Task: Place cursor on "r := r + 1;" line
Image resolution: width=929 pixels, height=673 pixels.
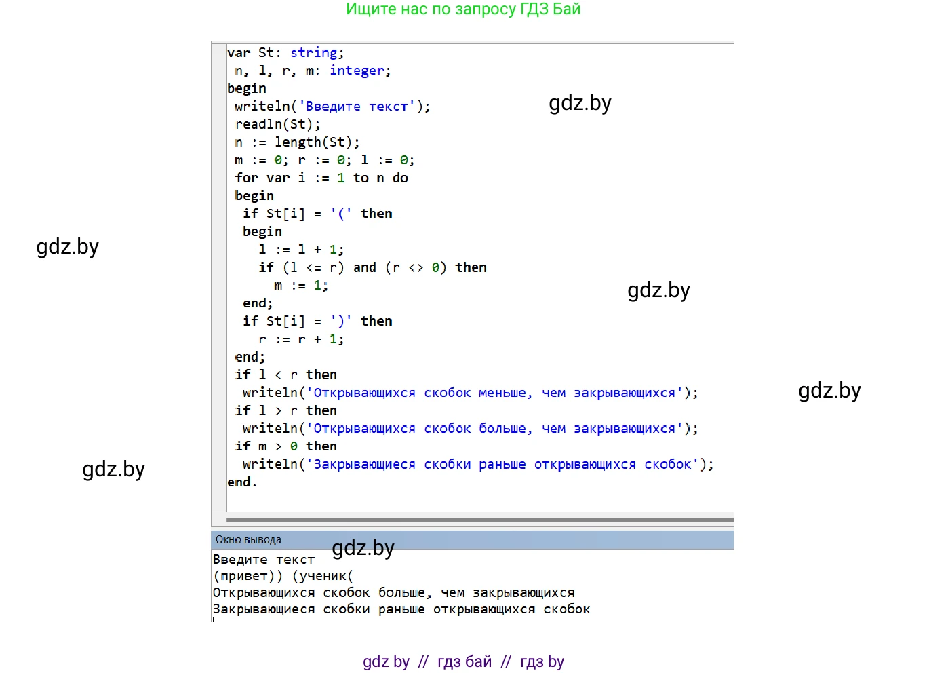Action: [300, 339]
